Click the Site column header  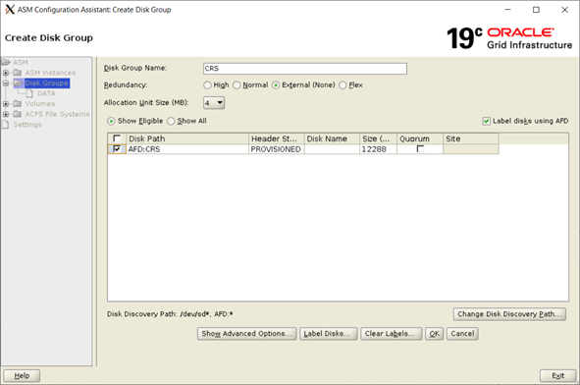coord(471,138)
